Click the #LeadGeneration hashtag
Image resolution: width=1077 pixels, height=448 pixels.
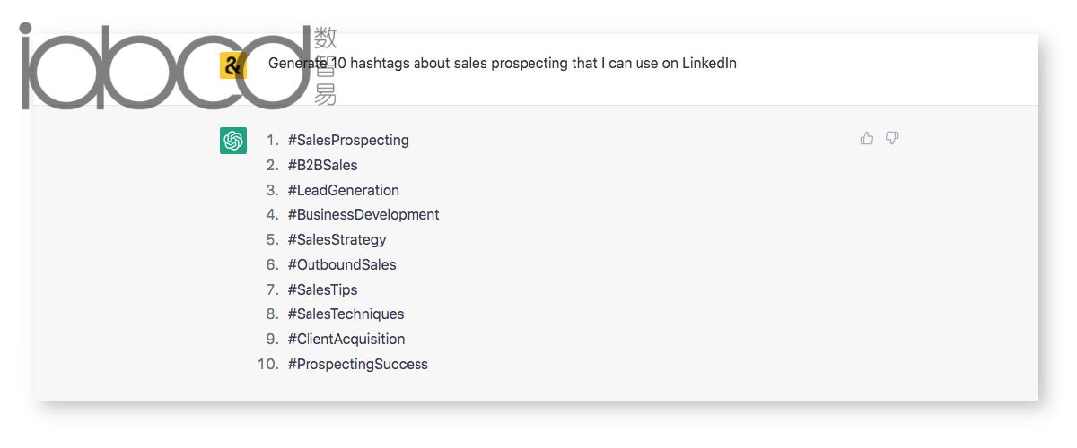tap(343, 190)
